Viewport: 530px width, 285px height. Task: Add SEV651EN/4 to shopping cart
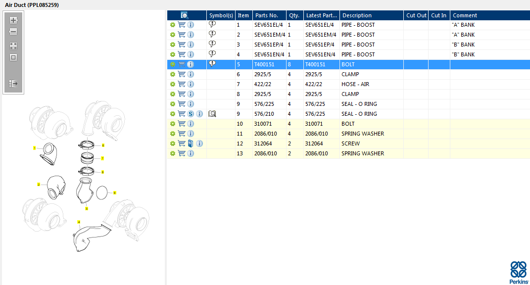[182, 54]
